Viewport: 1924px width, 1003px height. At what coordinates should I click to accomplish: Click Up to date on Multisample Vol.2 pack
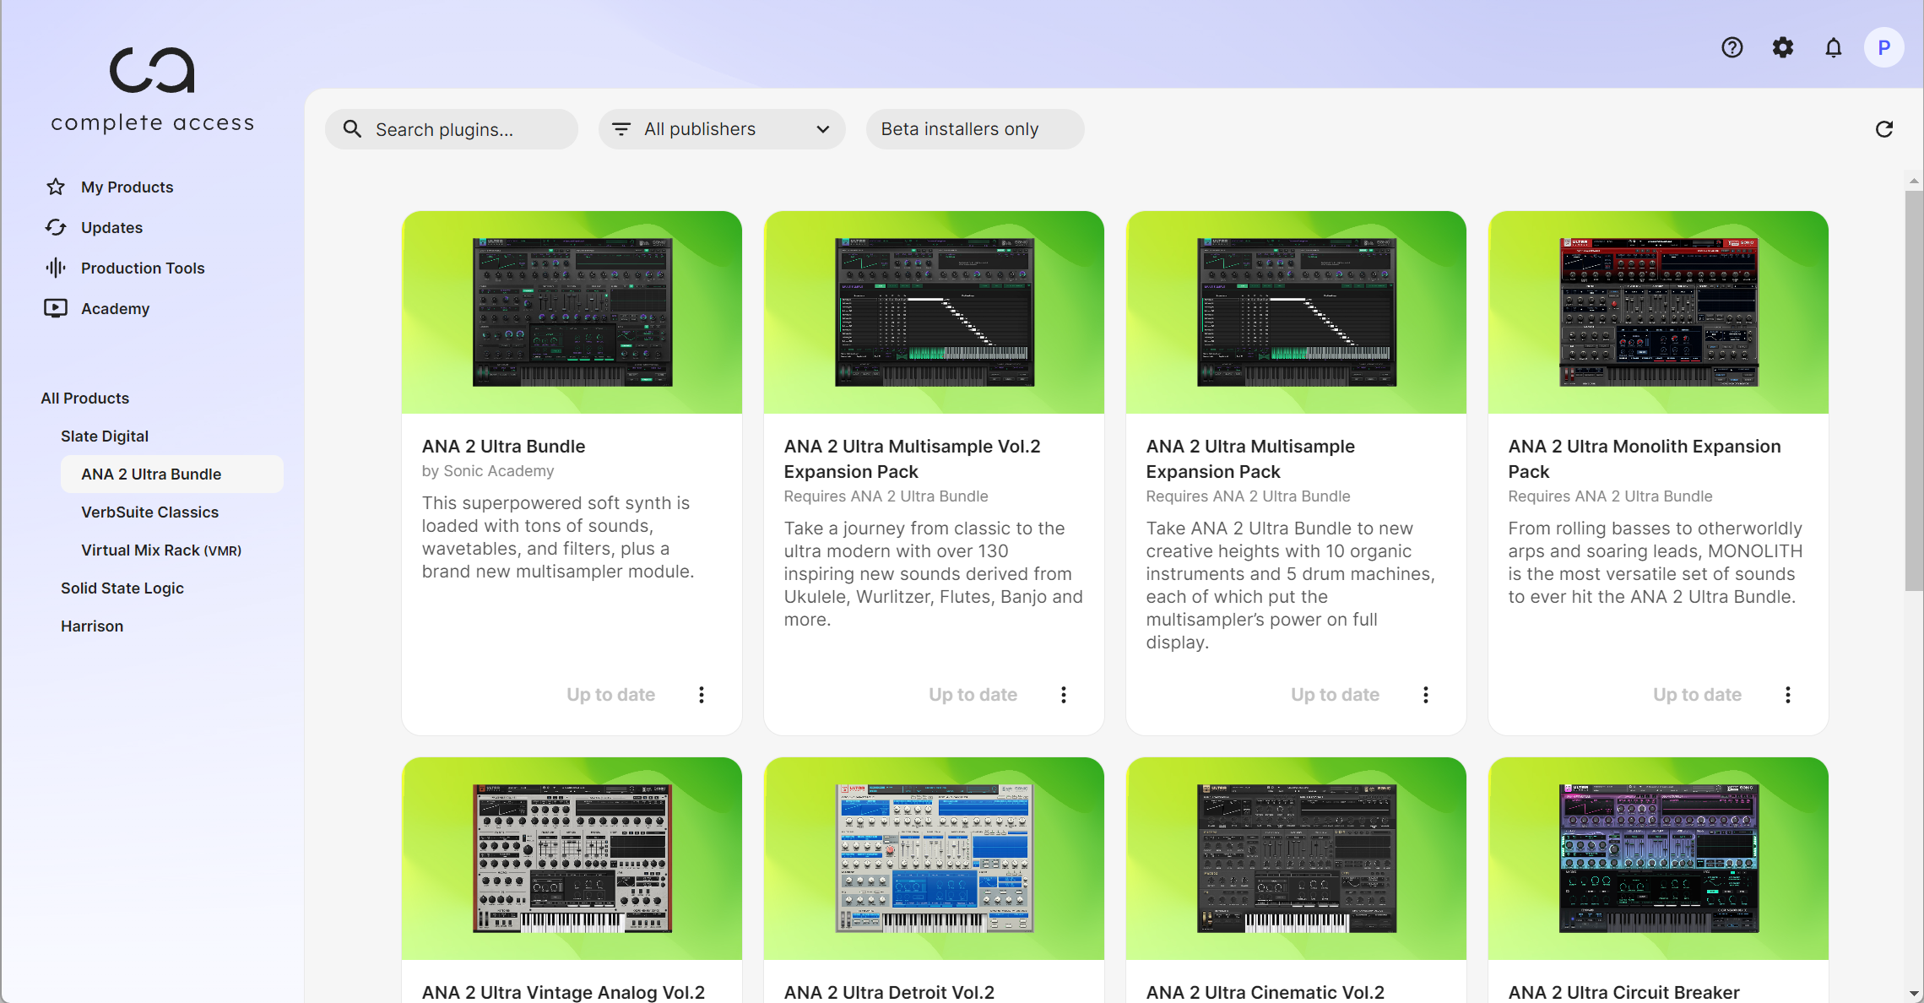[x=973, y=694]
